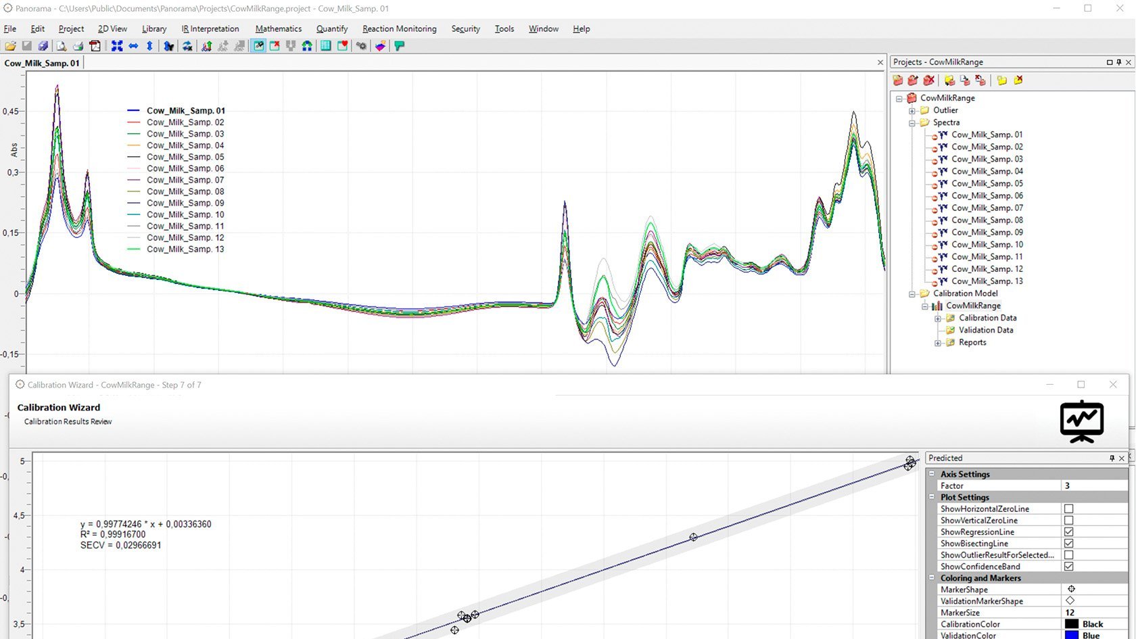Check ShowOutlierResultForSelected option

(1068, 554)
